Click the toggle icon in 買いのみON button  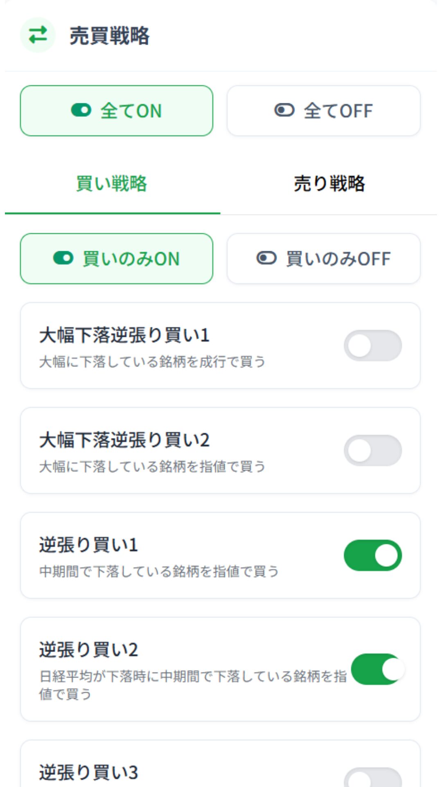coord(63,258)
